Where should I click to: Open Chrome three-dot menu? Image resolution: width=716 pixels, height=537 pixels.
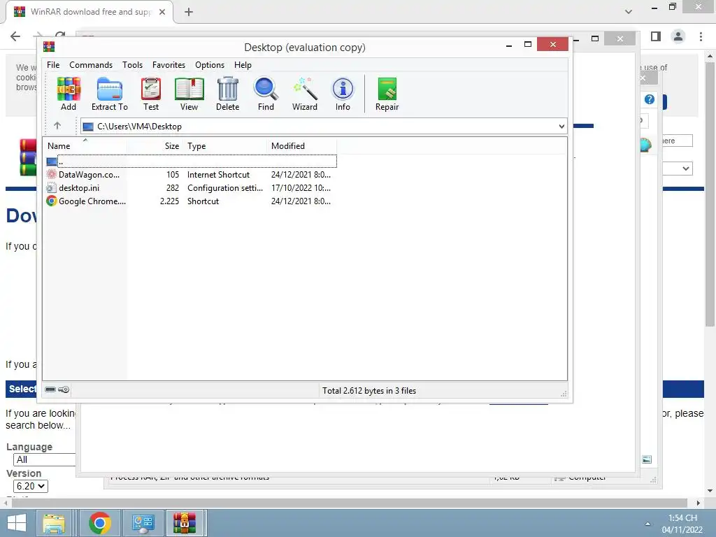pyautogui.click(x=701, y=36)
